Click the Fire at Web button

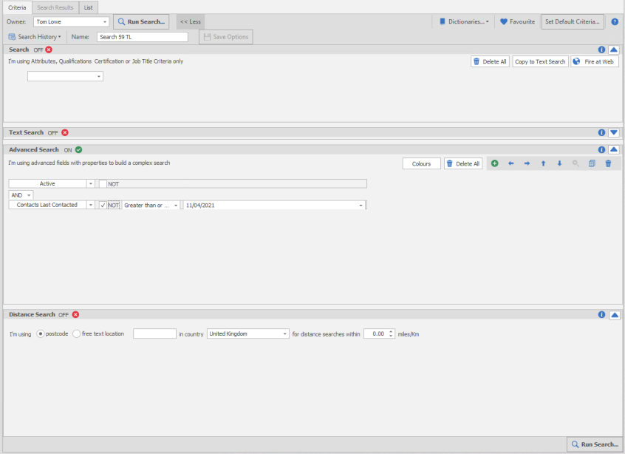[594, 62]
